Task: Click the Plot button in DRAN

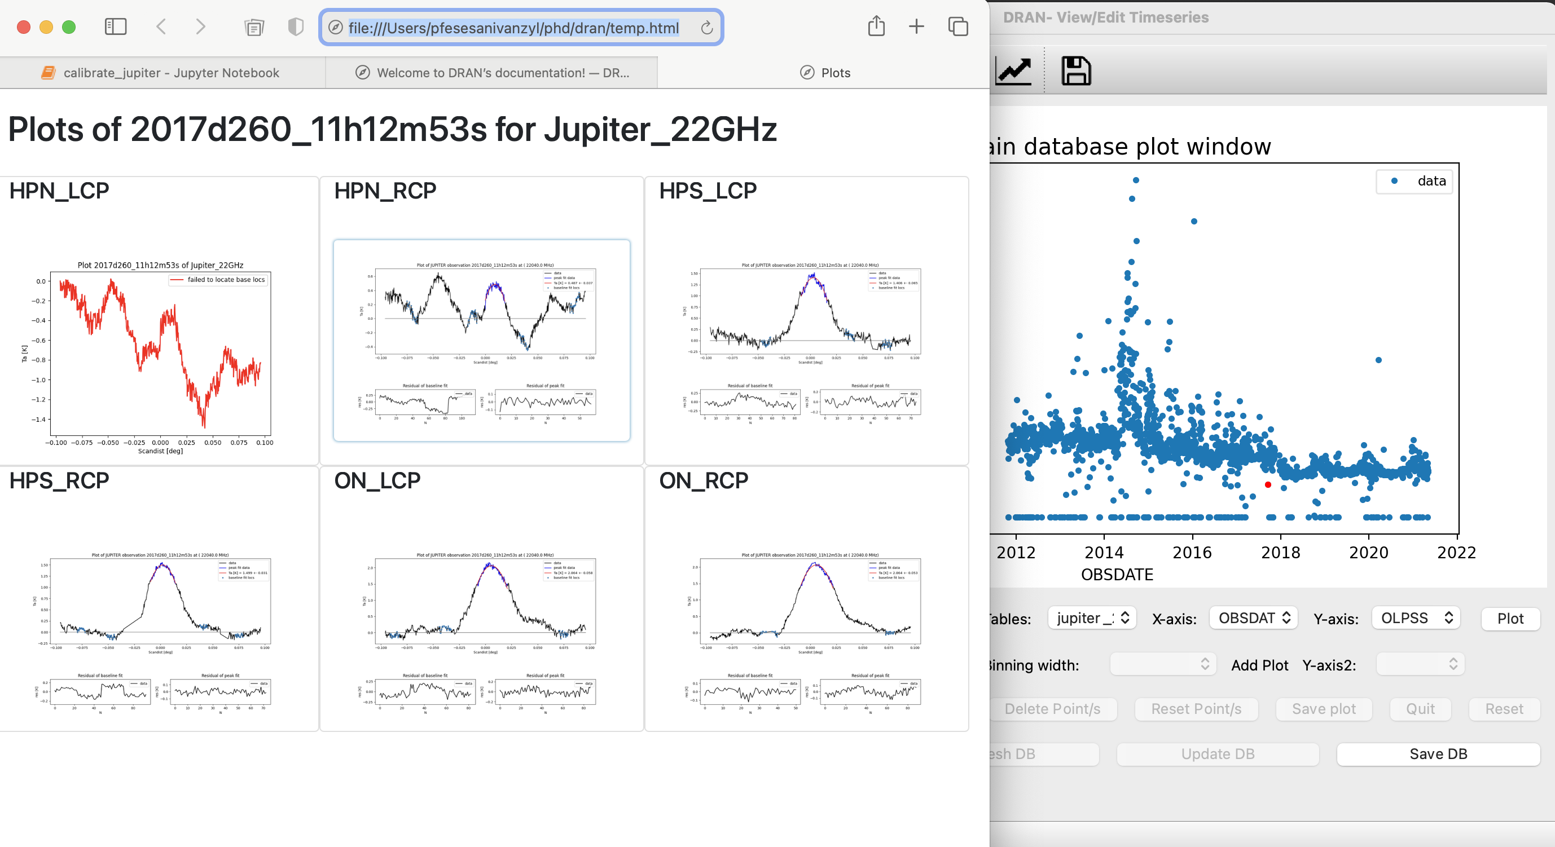Action: coord(1510,619)
